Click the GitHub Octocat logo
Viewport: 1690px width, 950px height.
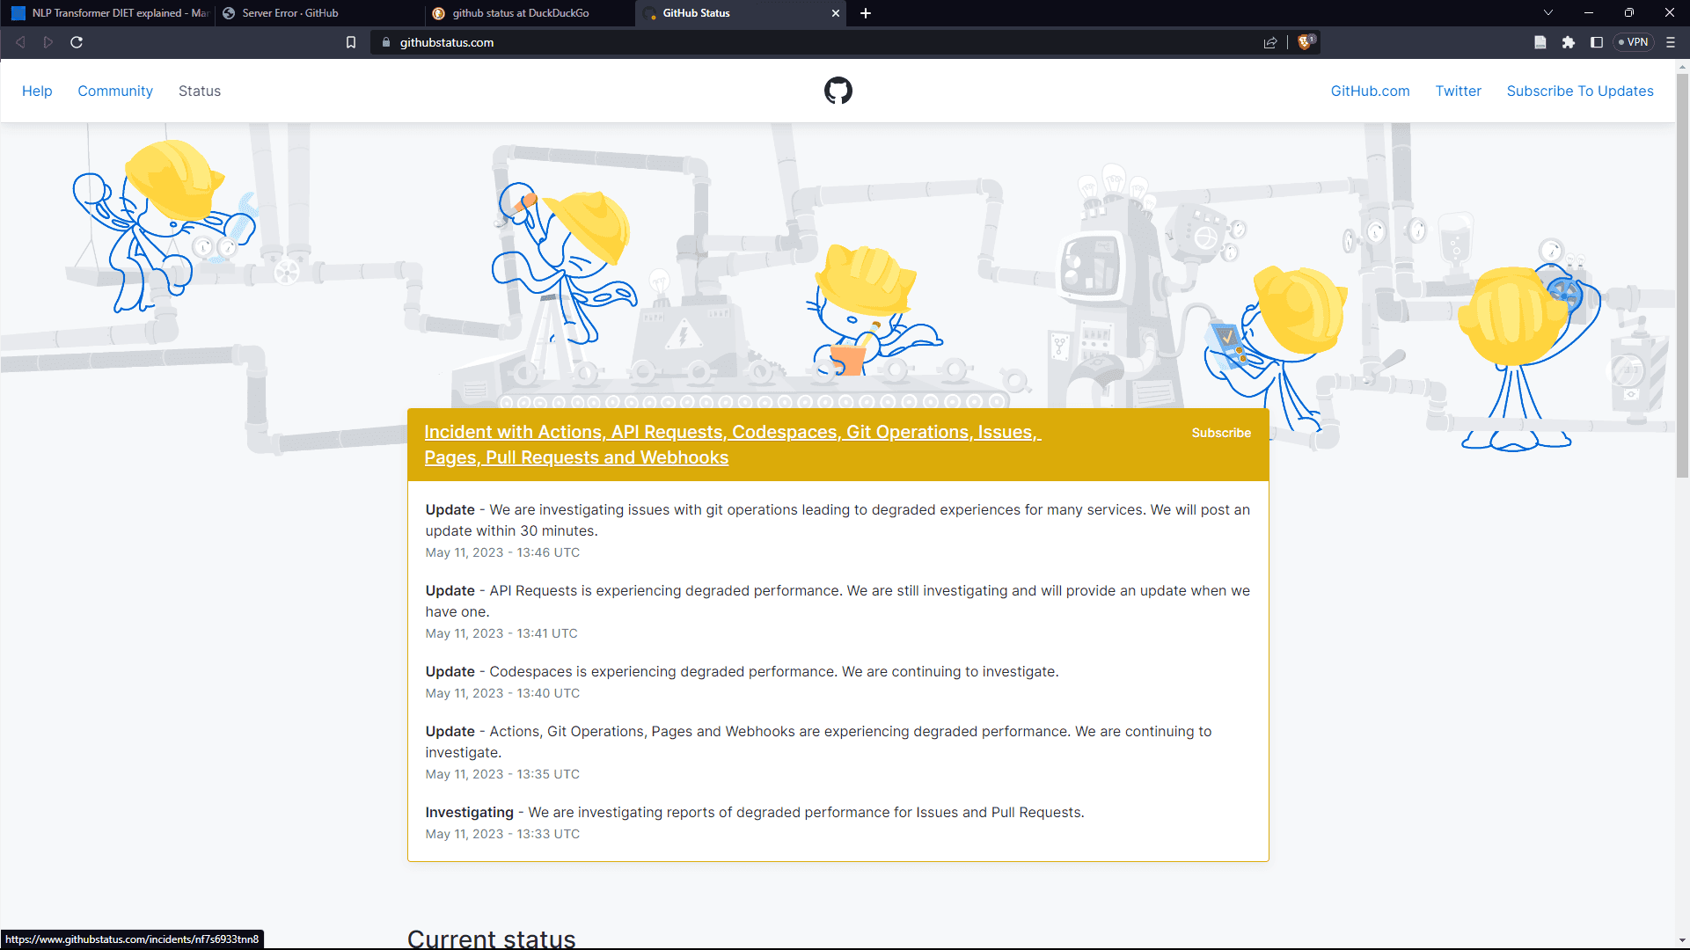click(838, 91)
